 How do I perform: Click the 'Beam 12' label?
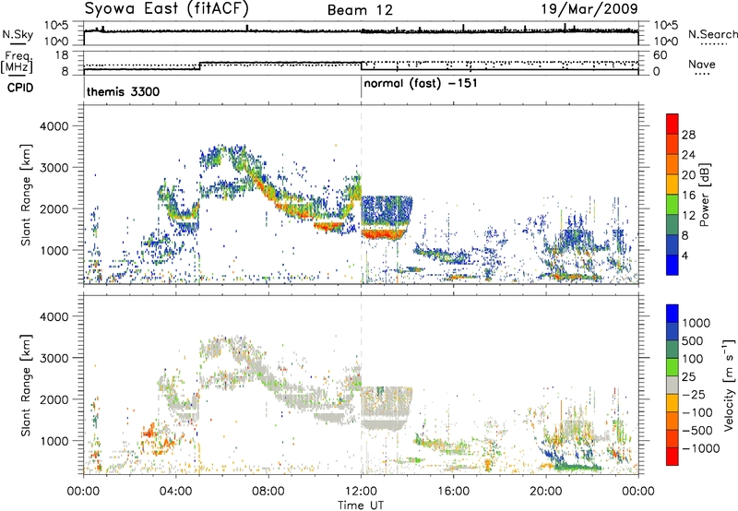pyautogui.click(x=360, y=10)
